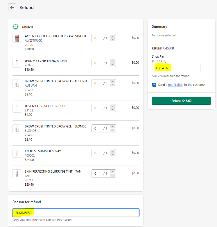The height and width of the screenshot is (227, 217).
Task: Select the JH51 NICE & PRECISE BRUSH title
Action: coord(45,106)
